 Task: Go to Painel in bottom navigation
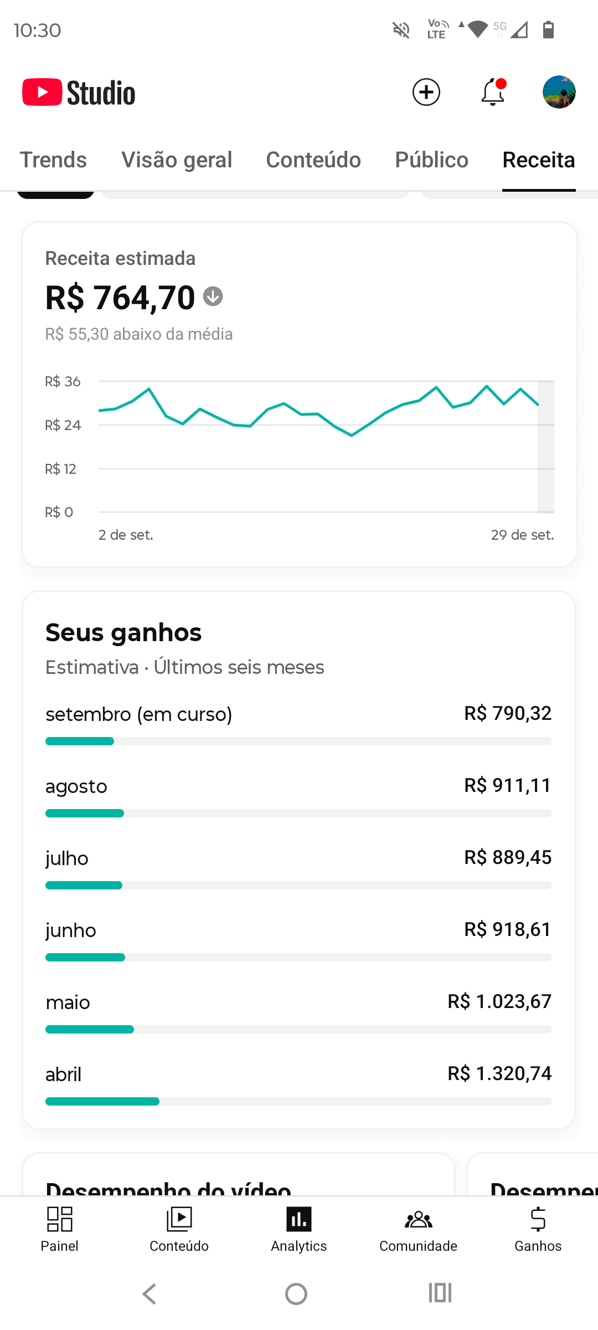point(60,1229)
